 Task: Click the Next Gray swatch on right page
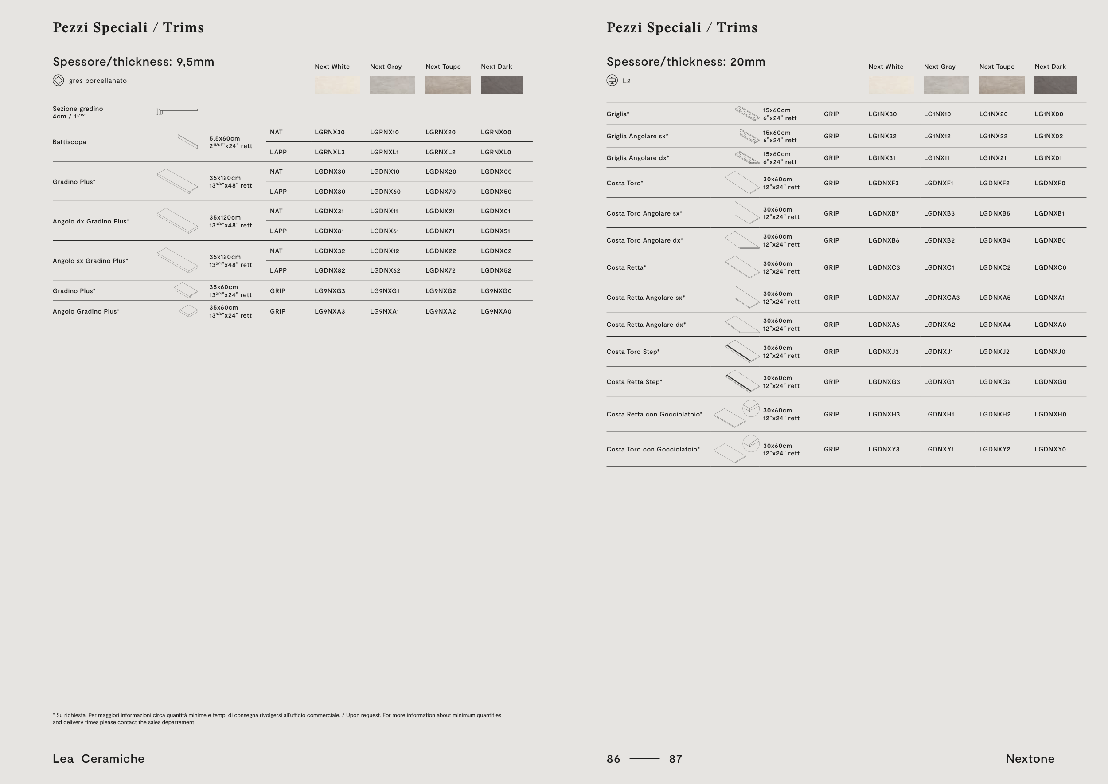(x=946, y=85)
